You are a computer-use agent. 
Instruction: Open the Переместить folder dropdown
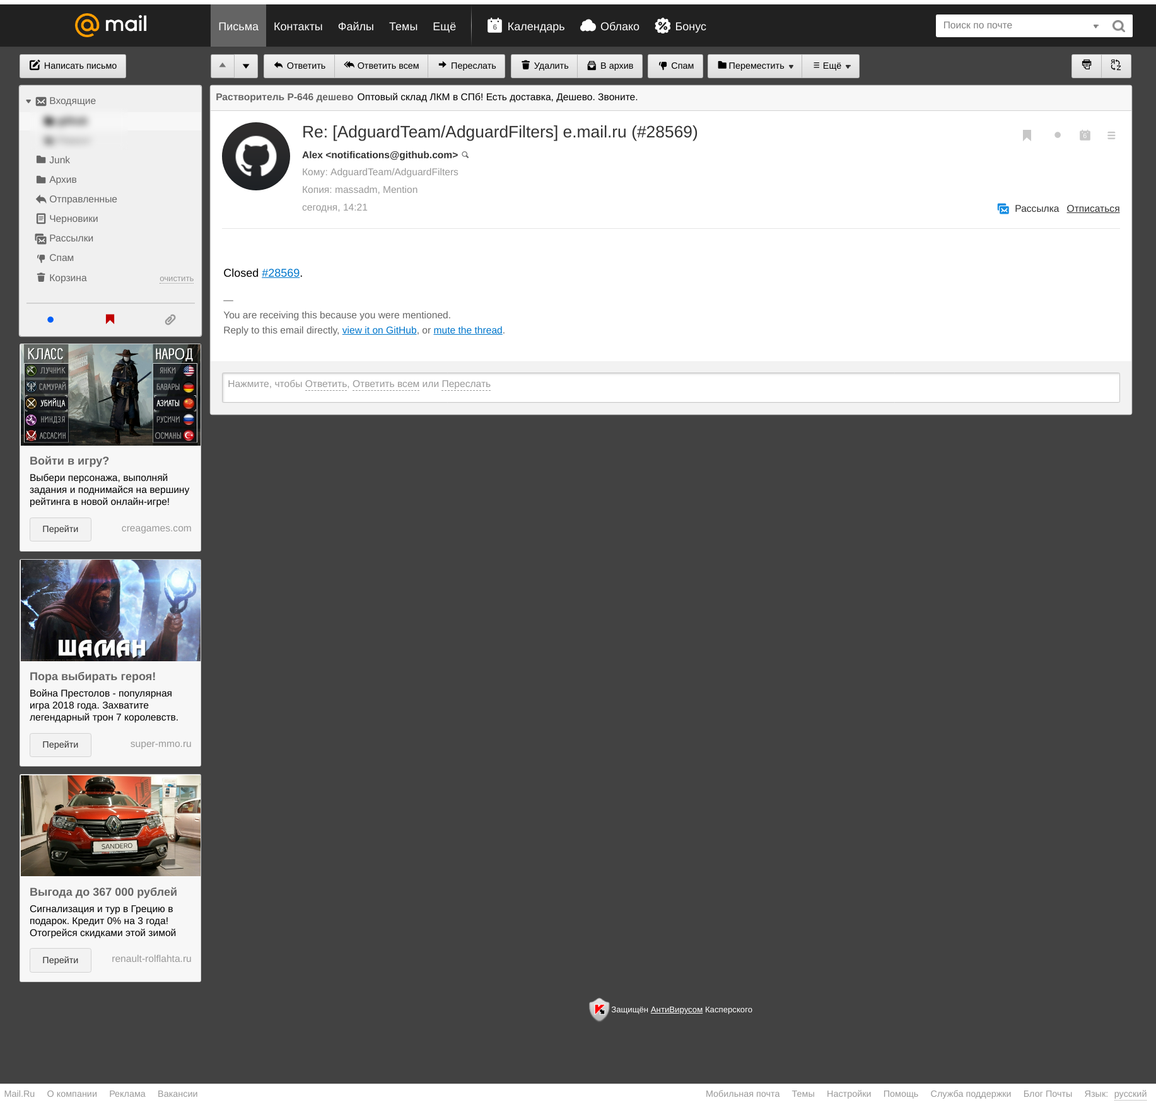tap(754, 66)
